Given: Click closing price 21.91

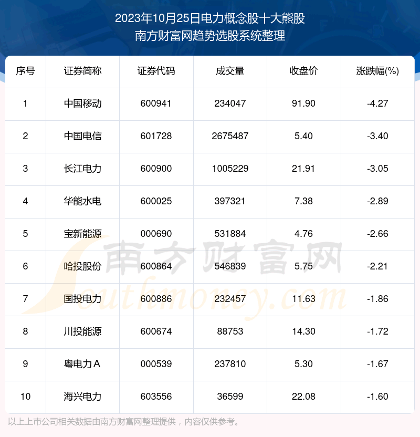Looking at the screenshot, I should [x=303, y=169].
